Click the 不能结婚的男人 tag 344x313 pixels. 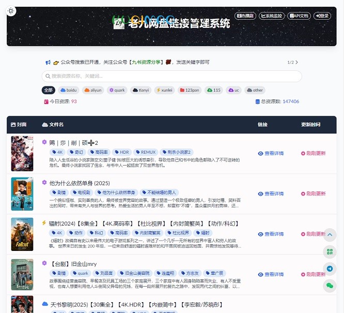(160, 192)
